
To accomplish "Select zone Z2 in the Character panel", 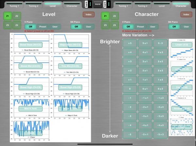I will click(115, 16).
